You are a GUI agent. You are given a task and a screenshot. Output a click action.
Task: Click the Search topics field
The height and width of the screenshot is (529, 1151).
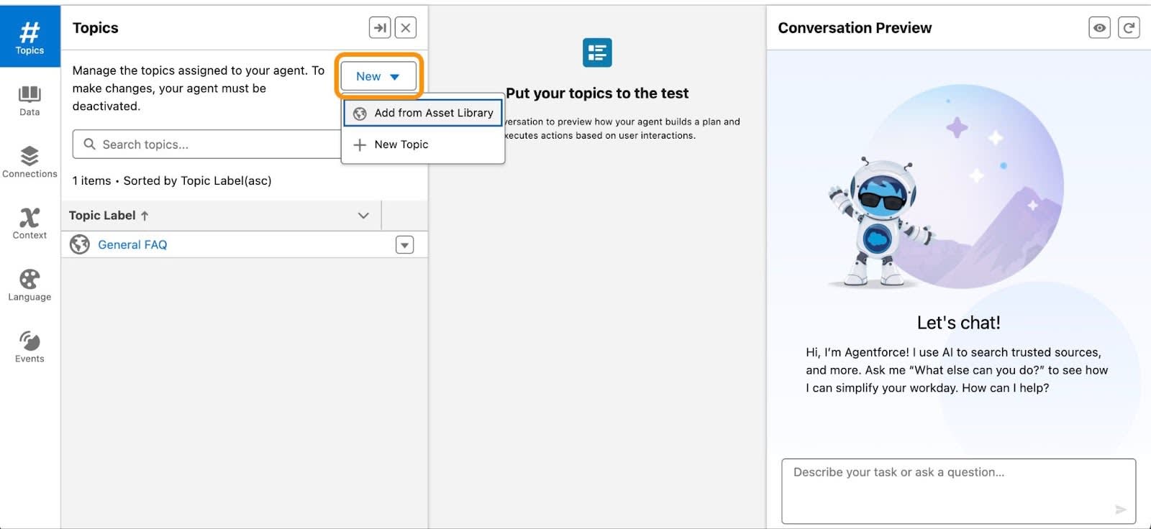(207, 144)
